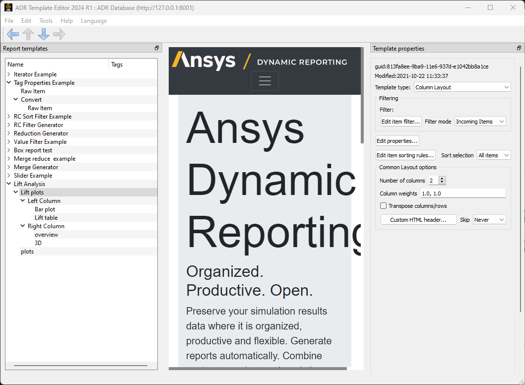Expand RC Sort Filter Example node
This screenshot has height=385, width=525.
pos(9,116)
